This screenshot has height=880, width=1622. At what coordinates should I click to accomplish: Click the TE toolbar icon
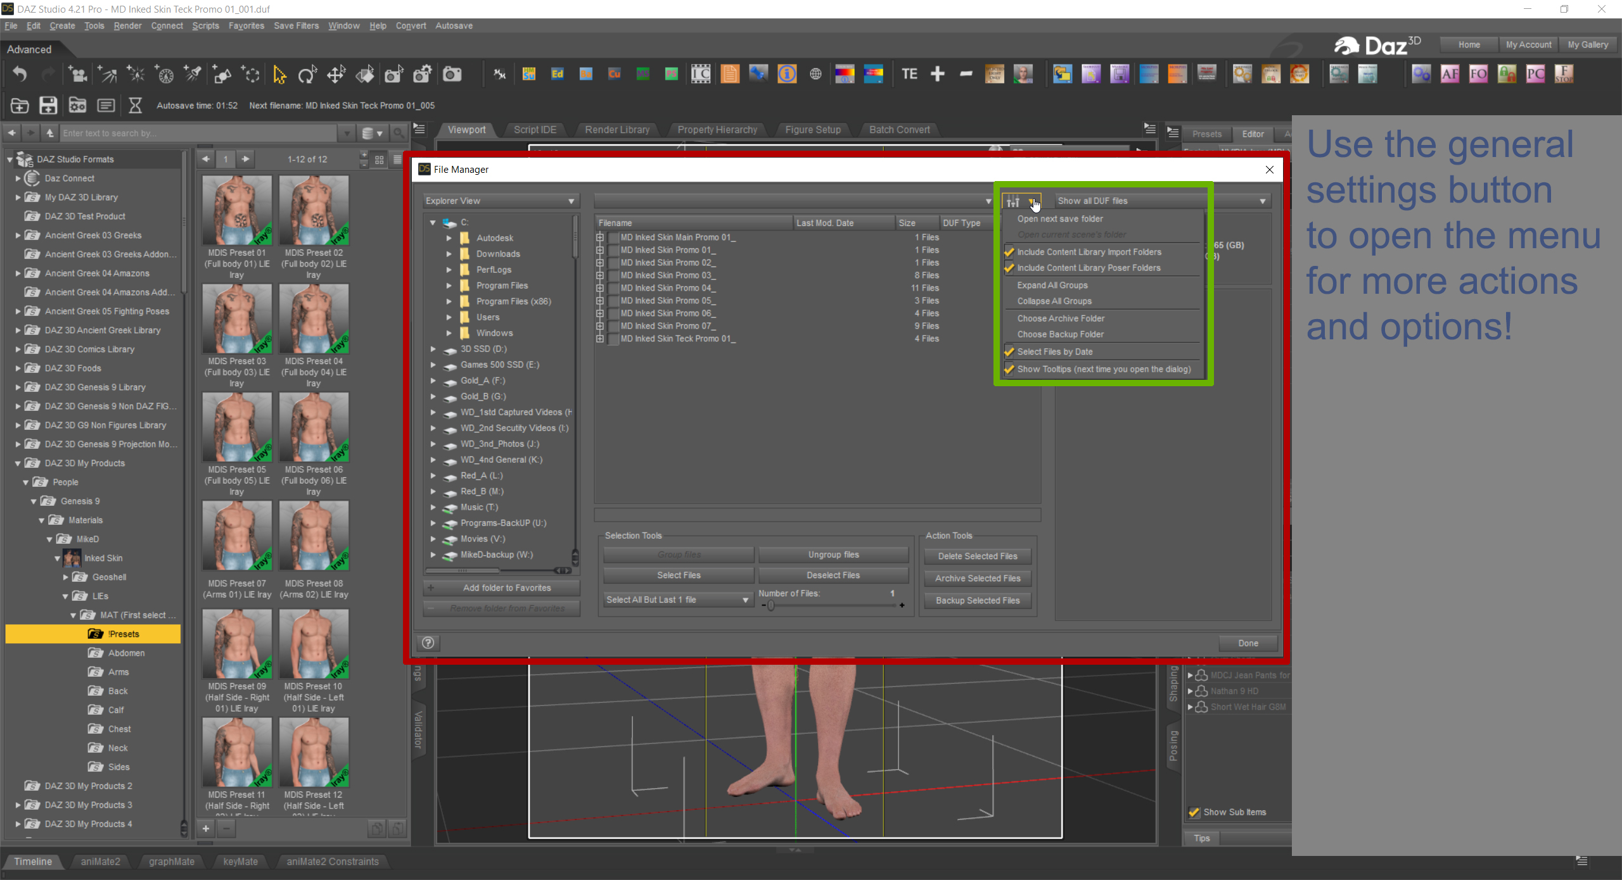click(909, 74)
